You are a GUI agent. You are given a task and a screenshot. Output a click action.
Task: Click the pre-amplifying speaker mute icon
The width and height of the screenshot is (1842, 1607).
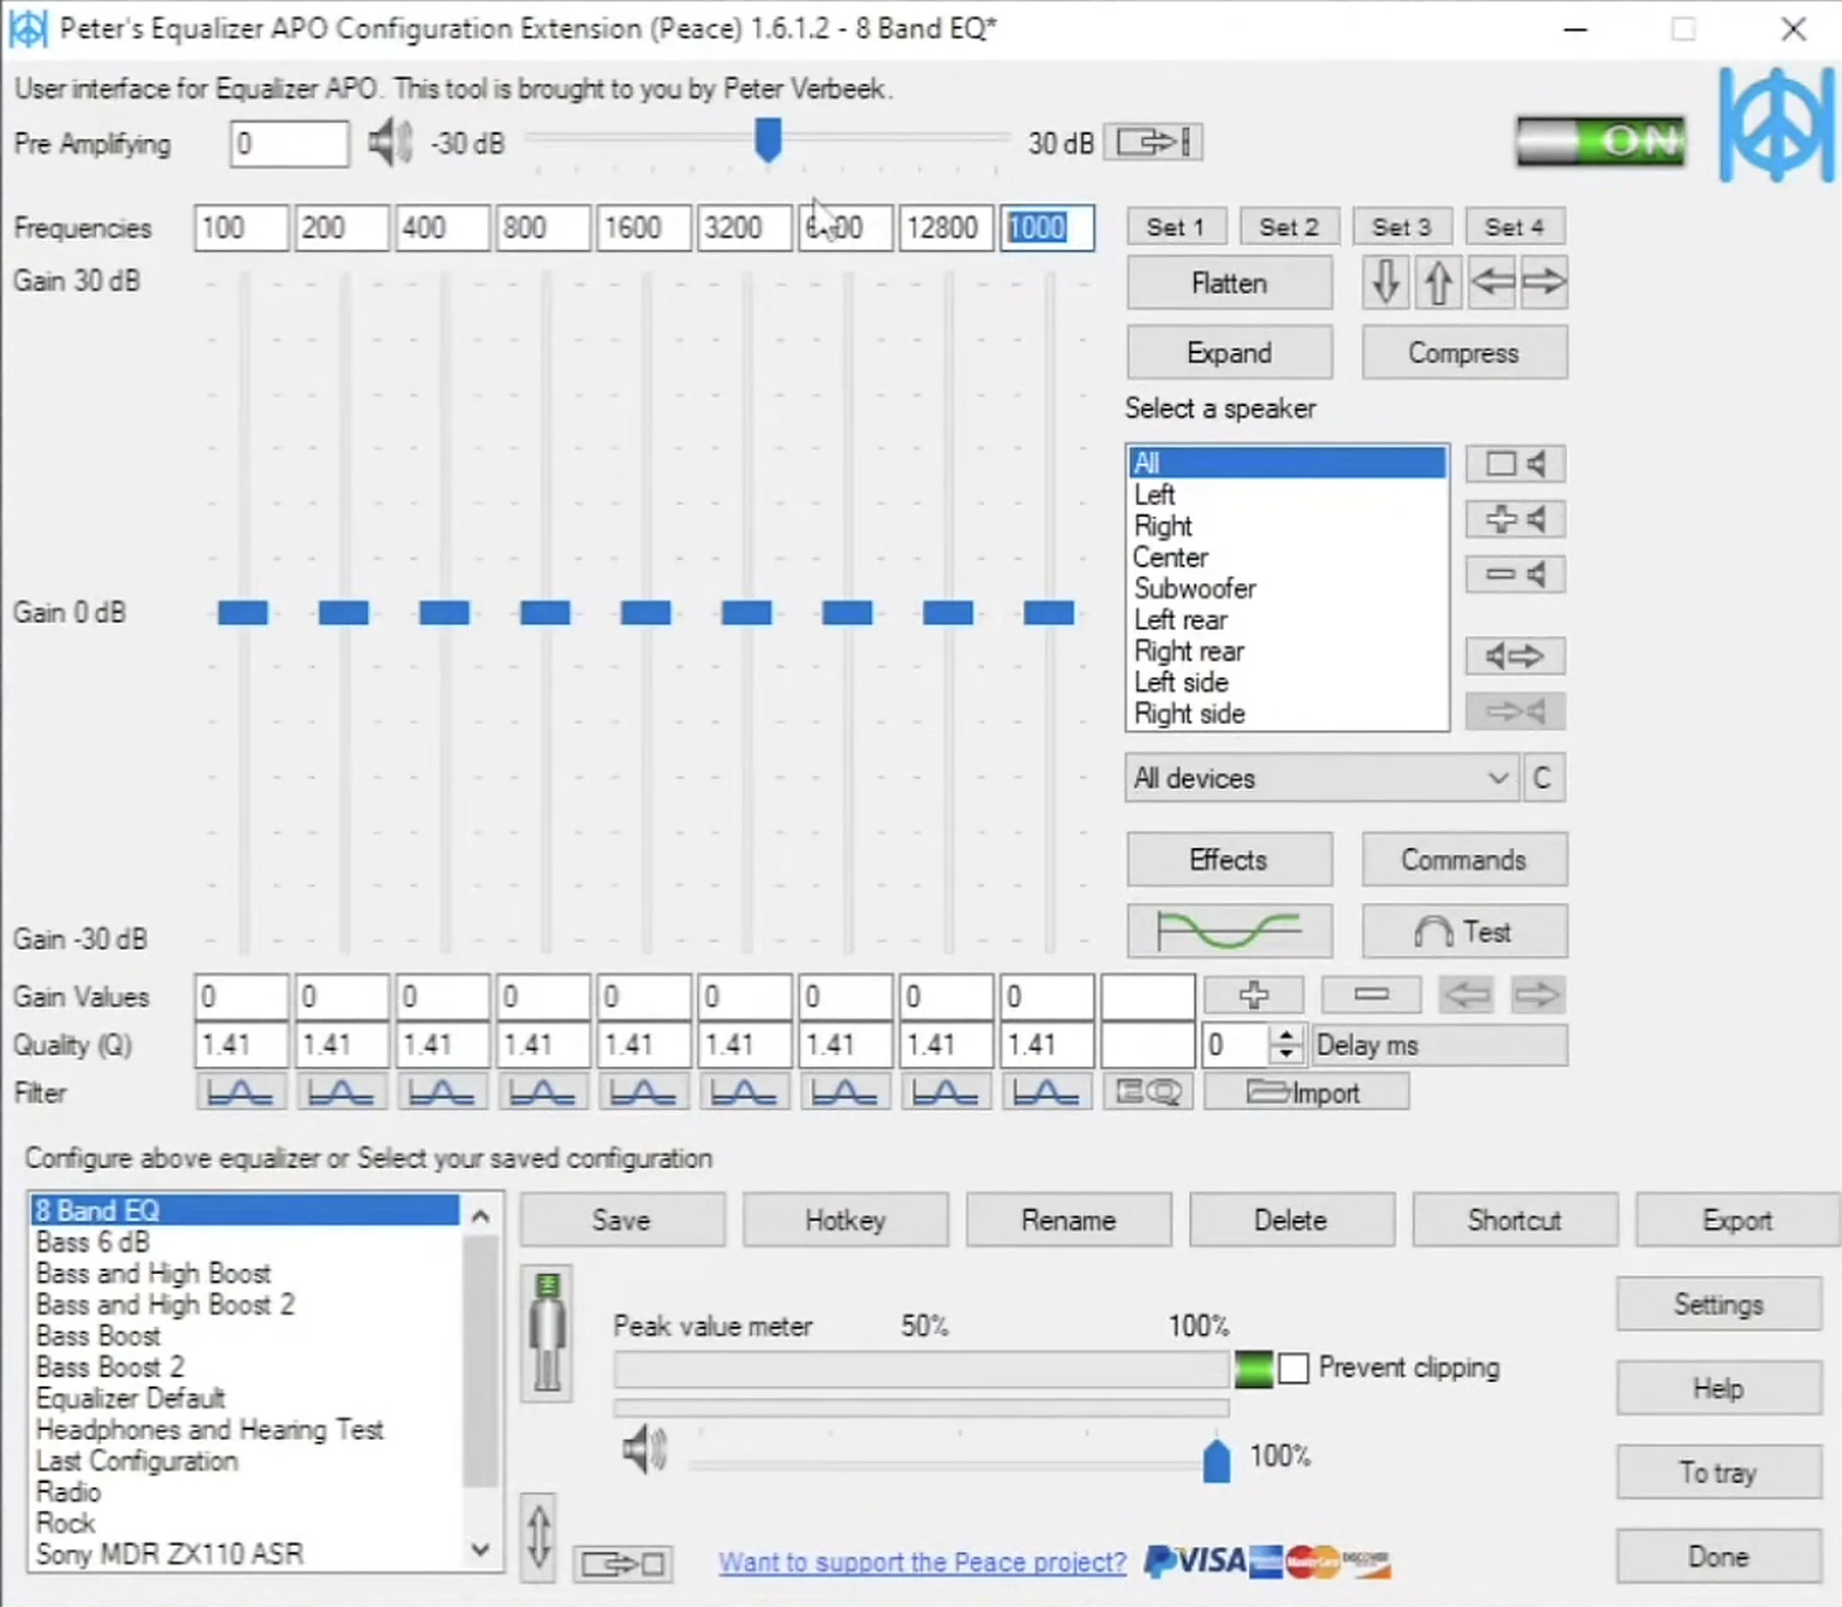coord(390,142)
